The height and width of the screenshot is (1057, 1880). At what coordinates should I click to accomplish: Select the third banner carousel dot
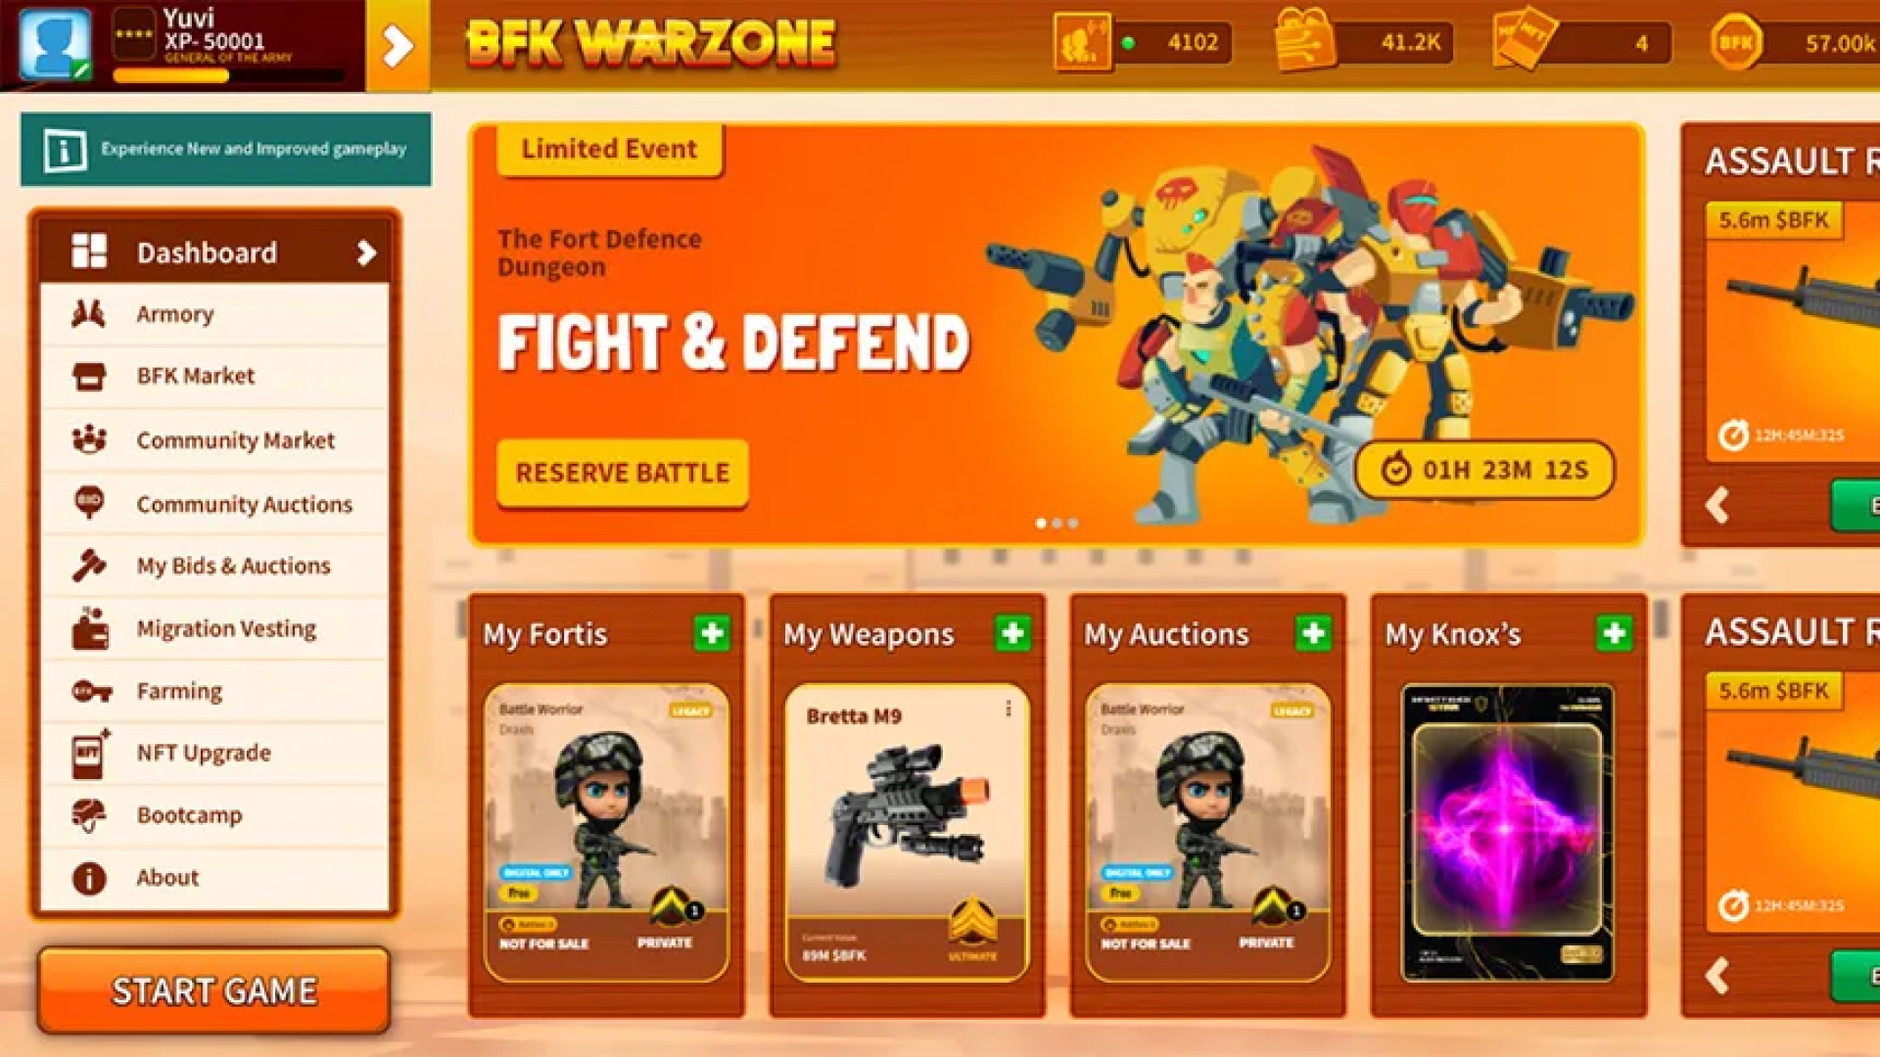click(1073, 524)
